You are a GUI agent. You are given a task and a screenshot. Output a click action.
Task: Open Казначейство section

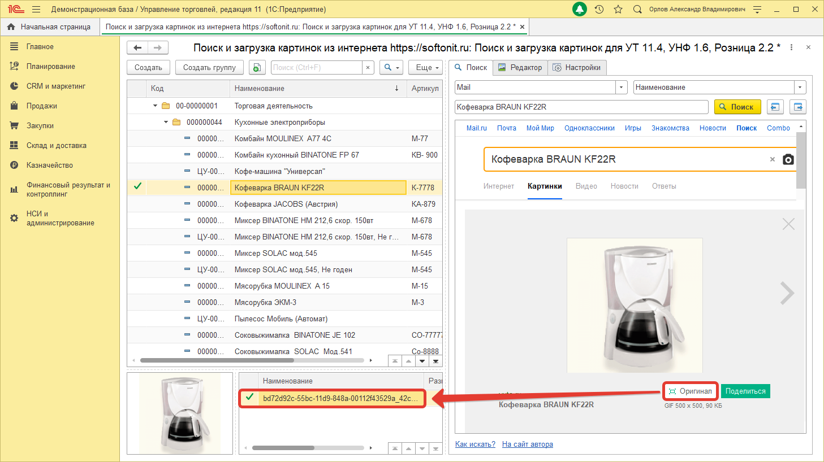point(49,165)
